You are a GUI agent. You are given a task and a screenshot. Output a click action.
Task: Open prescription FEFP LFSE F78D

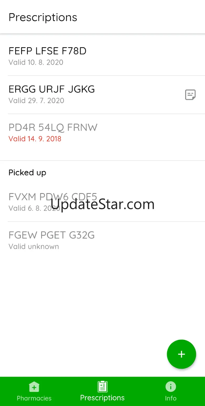click(102, 56)
